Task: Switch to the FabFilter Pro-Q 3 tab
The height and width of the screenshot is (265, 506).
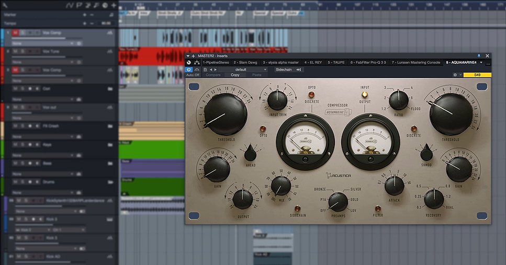Action: 368,62
